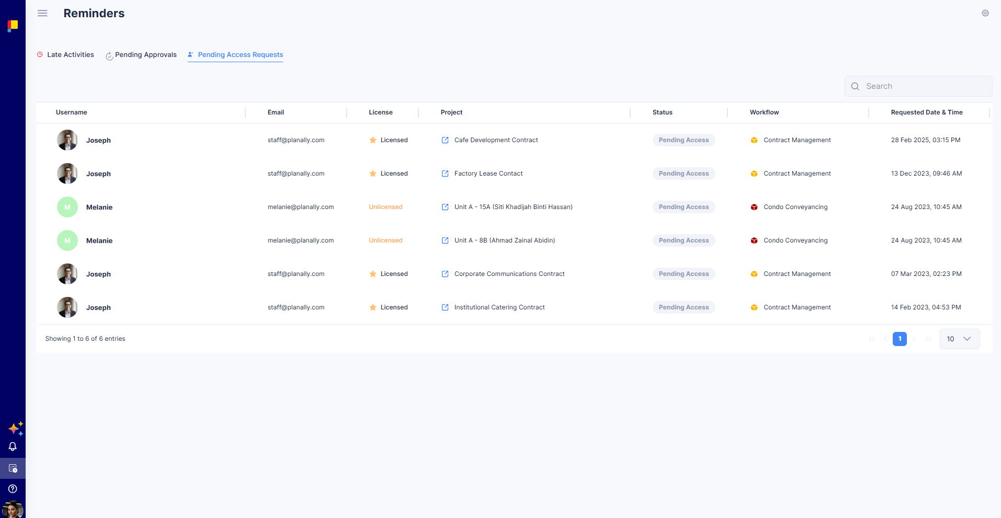Click the Planally logo in sidebar
Screen dimensions: 1001x518
[13, 26]
